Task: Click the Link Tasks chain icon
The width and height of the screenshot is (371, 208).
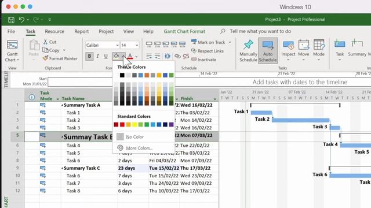Action: (x=177, y=56)
